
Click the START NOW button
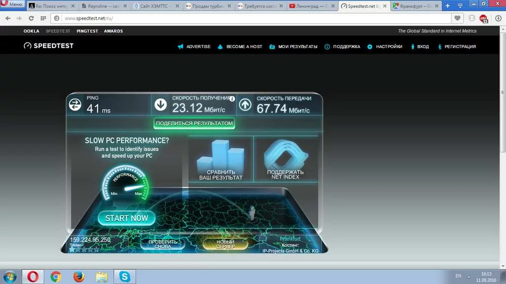click(126, 218)
